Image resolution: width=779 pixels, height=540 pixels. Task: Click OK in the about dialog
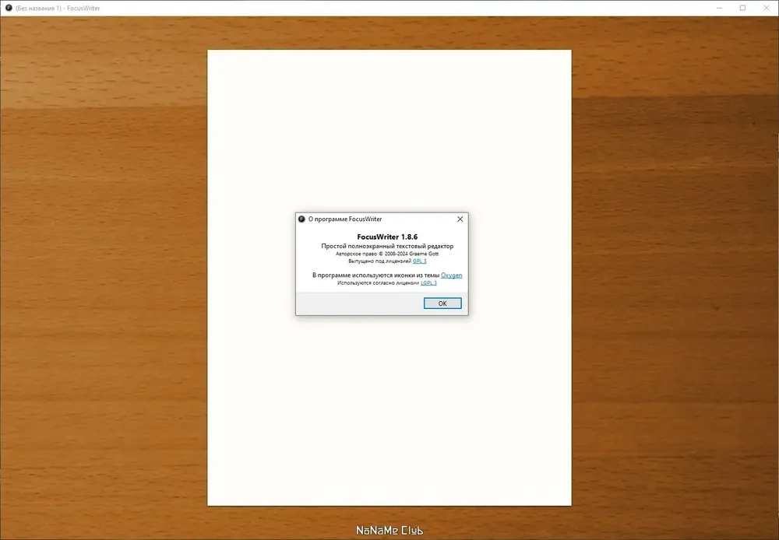442,303
